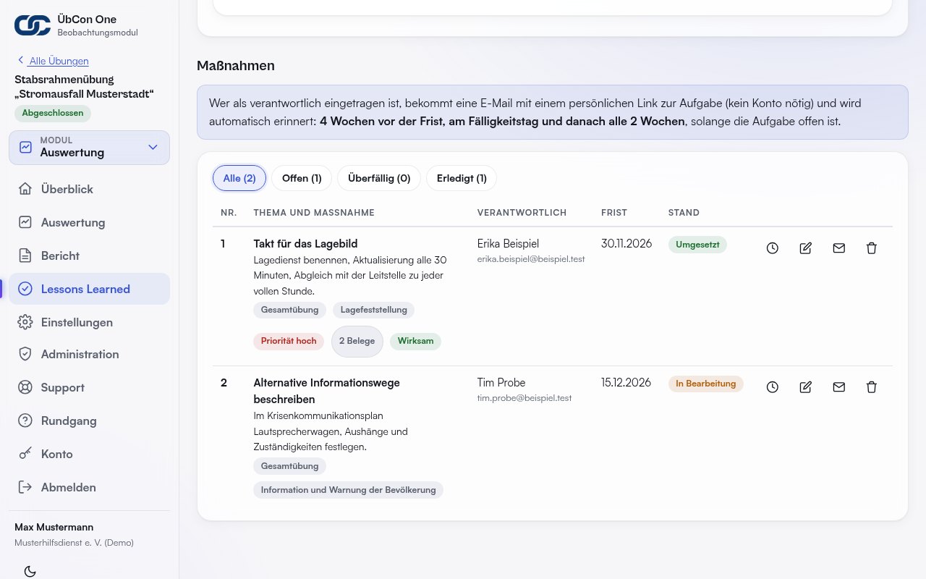The height and width of the screenshot is (579, 926).
Task: Click the Maßnahmen section heading
Action: pyautogui.click(x=236, y=66)
